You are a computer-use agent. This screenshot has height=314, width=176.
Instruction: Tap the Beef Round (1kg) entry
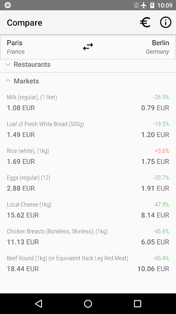[x=88, y=264]
